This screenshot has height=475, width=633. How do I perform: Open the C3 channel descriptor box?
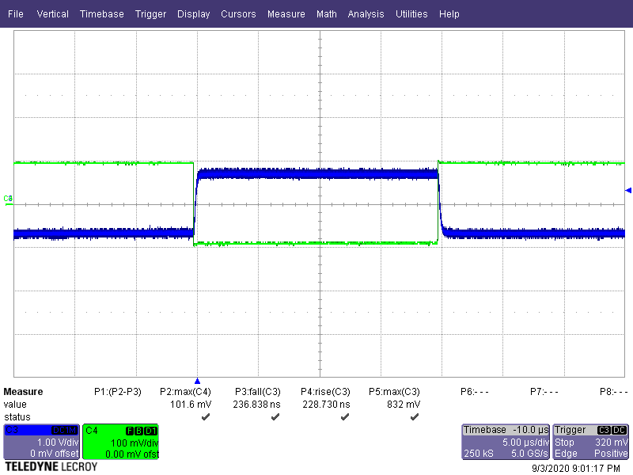42,442
